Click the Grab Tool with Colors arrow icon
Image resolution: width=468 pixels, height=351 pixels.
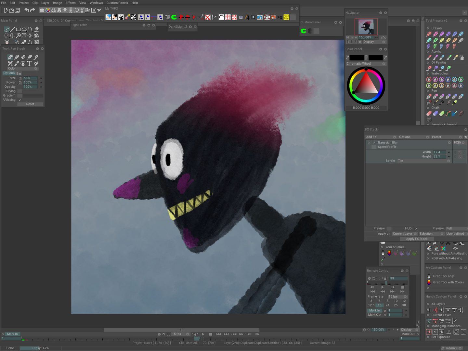click(x=429, y=282)
